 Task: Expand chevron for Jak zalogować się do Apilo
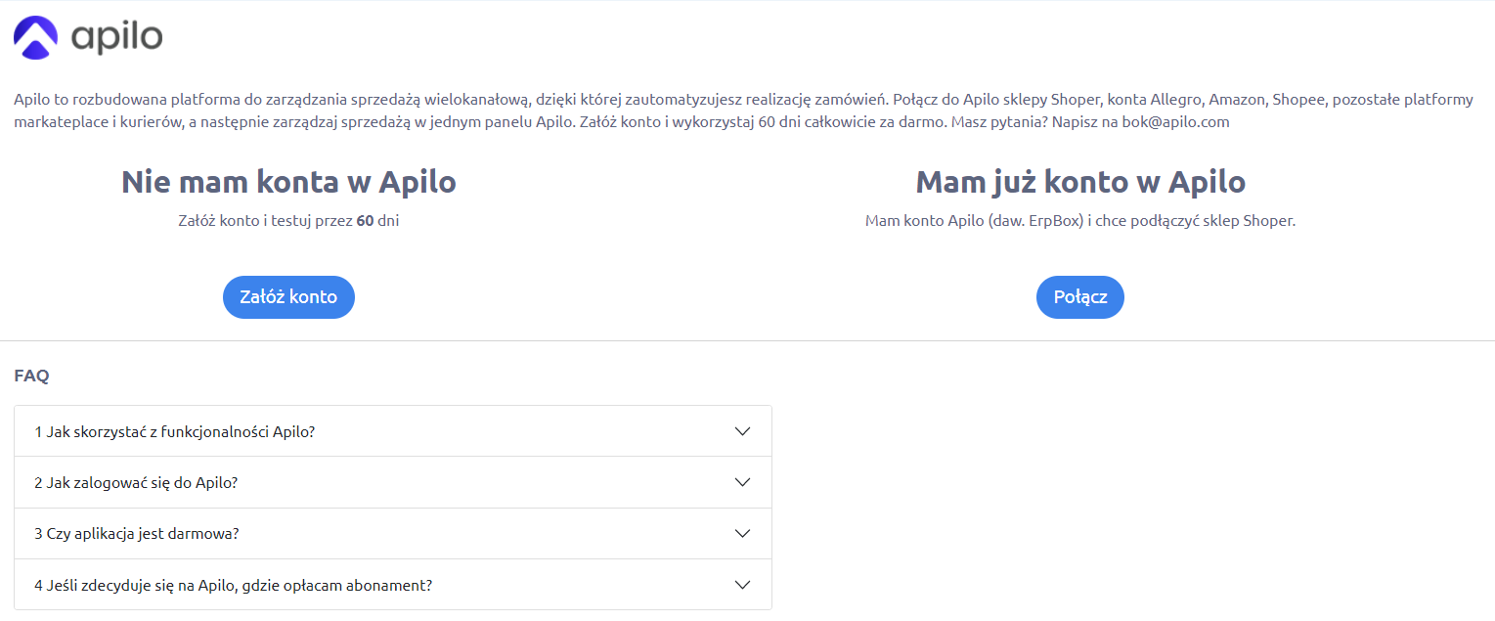tap(742, 482)
